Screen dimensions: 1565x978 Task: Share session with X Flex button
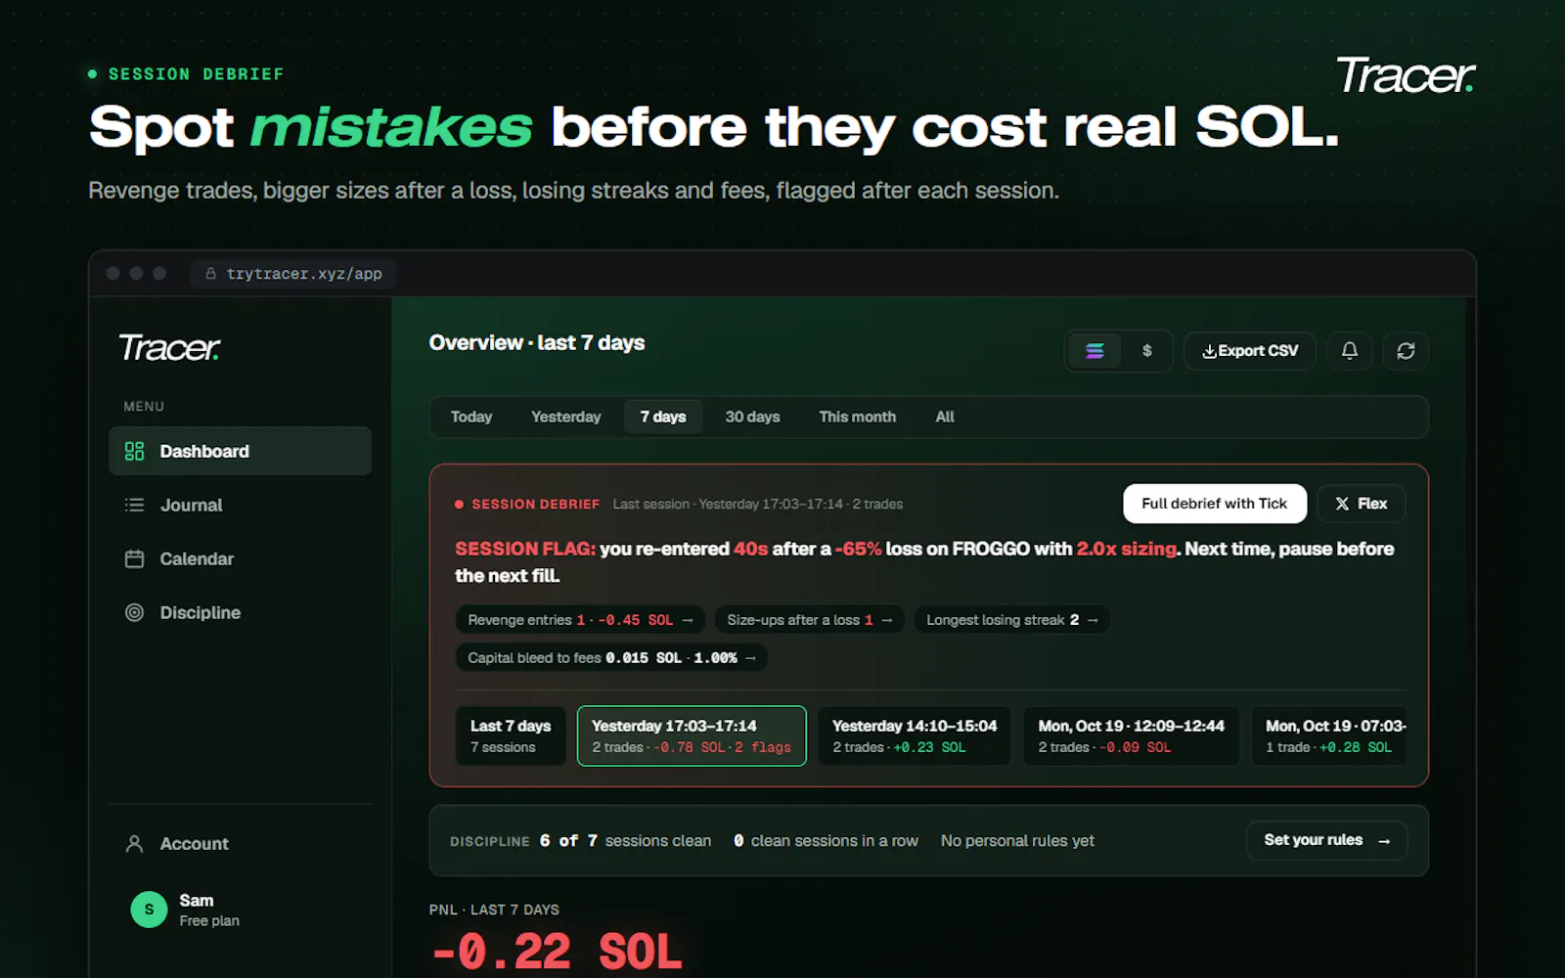pos(1362,504)
